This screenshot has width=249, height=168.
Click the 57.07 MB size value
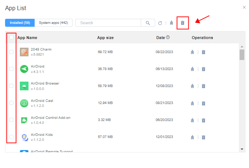[x=105, y=137]
